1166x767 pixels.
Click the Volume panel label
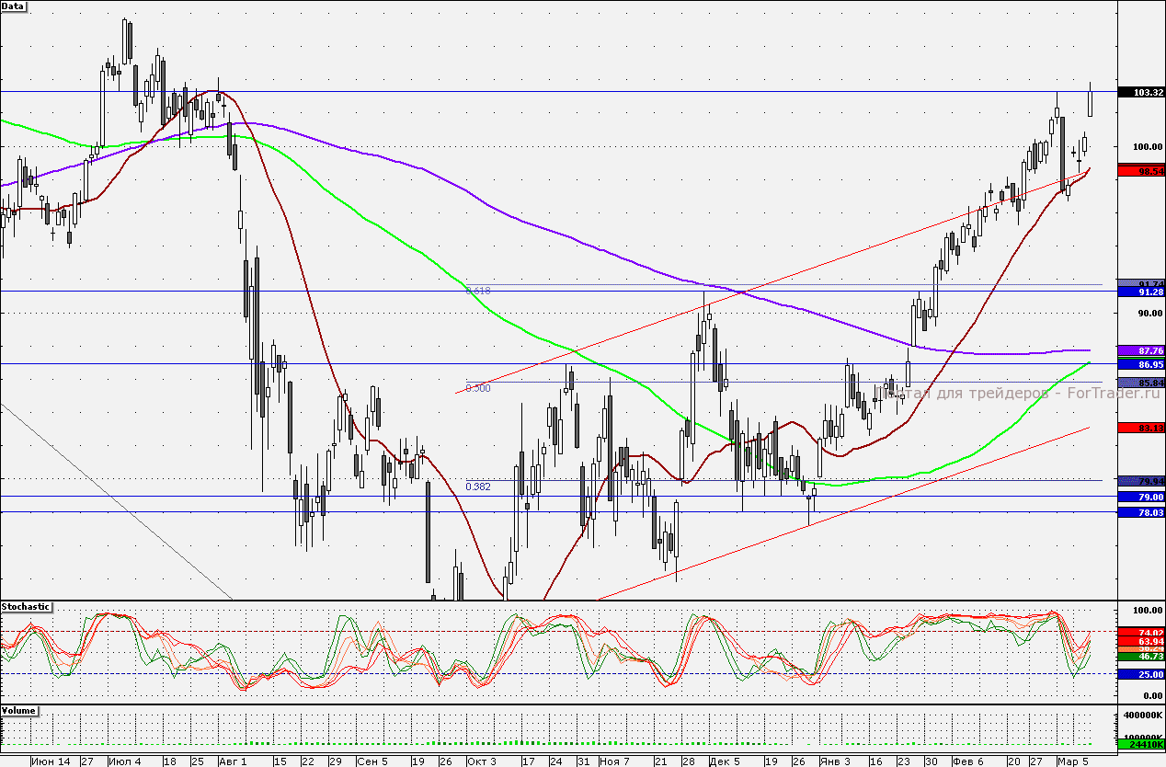19,711
